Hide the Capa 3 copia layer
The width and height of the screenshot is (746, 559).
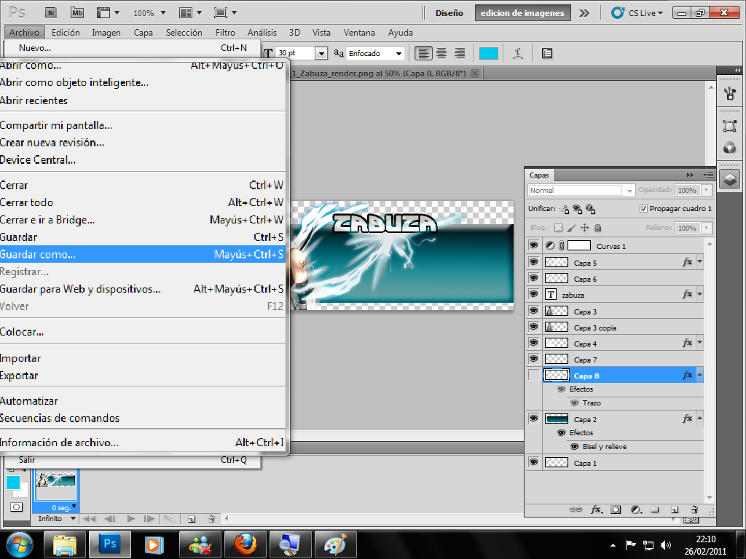[x=534, y=327]
